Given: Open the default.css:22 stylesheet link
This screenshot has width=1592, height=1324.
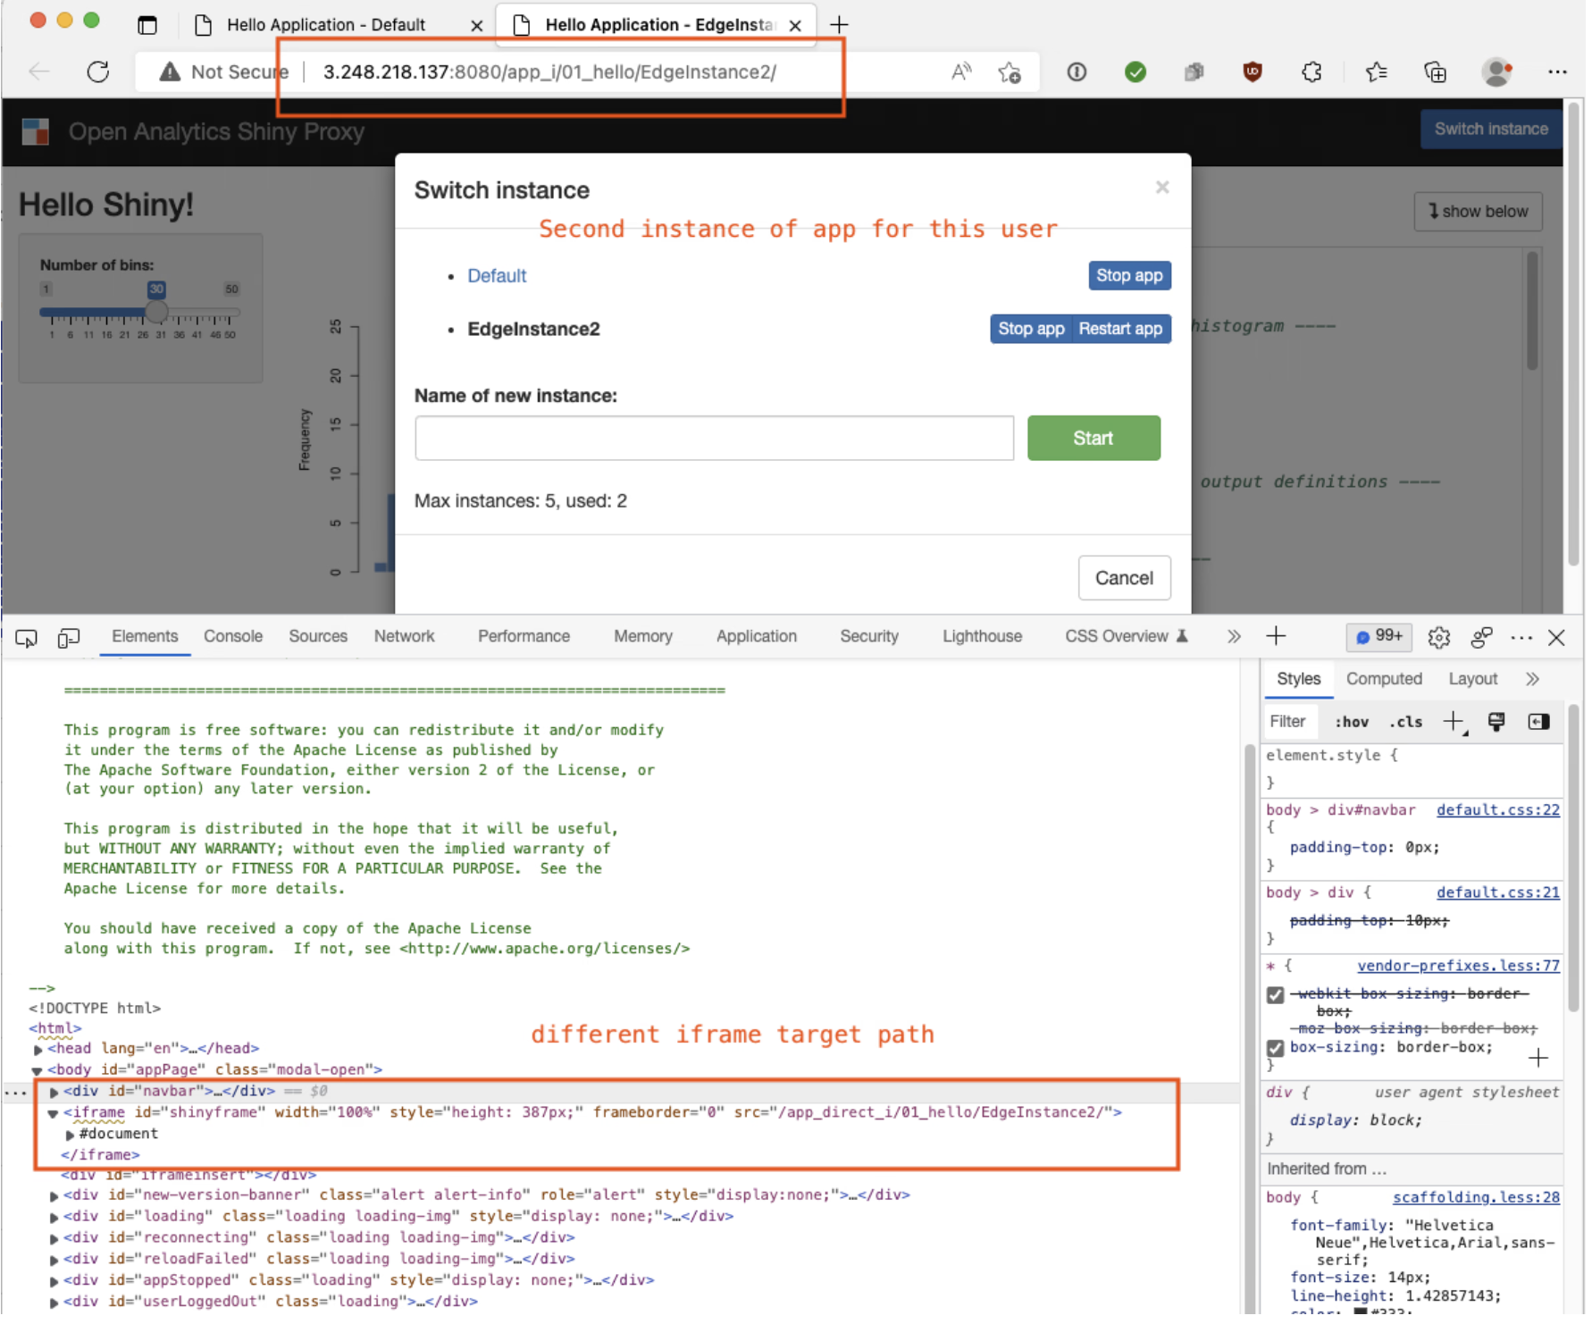Looking at the screenshot, I should [1497, 809].
